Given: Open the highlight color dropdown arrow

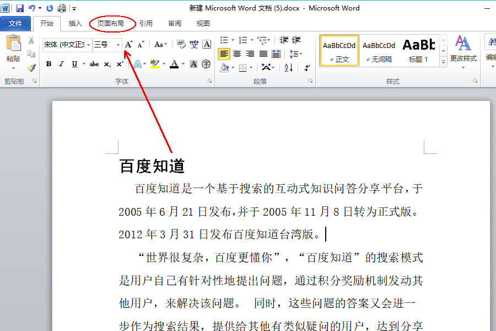Looking at the screenshot, I should [x=164, y=64].
